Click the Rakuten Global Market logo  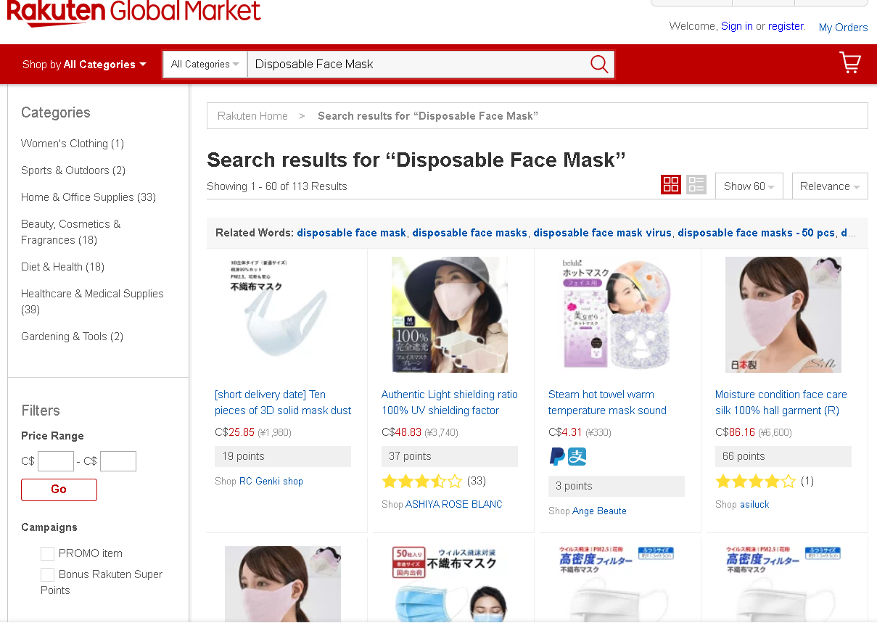tap(133, 12)
